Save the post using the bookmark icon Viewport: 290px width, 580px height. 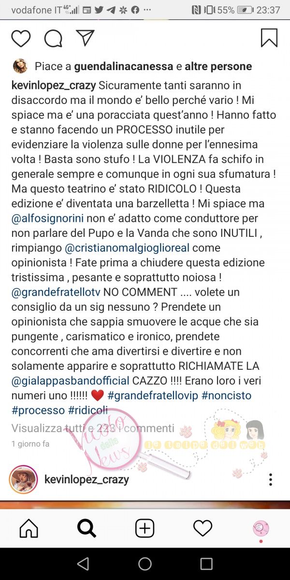tap(269, 38)
